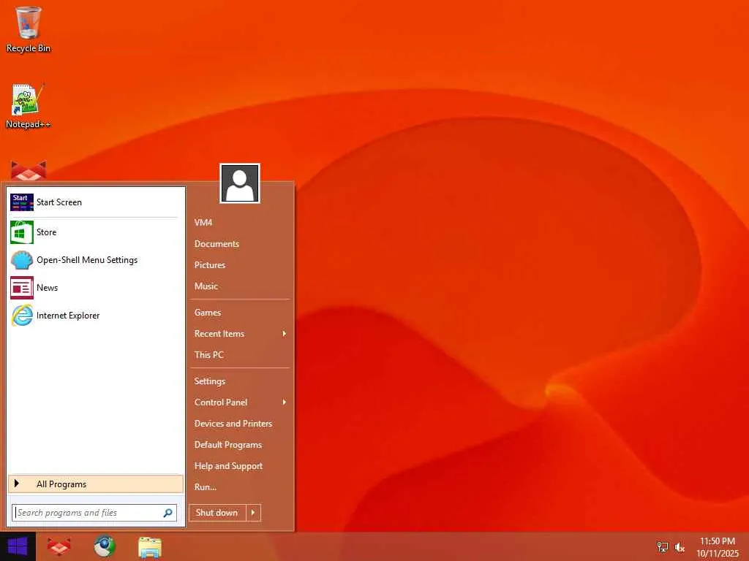Click the Store label text
Viewport: 749px width, 561px height.
coord(46,232)
